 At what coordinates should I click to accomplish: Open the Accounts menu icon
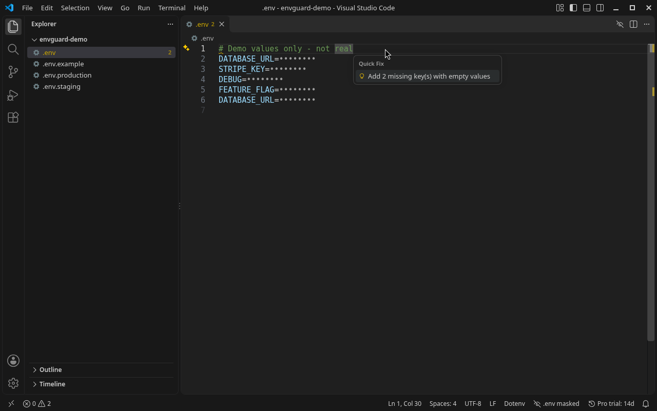point(13,361)
